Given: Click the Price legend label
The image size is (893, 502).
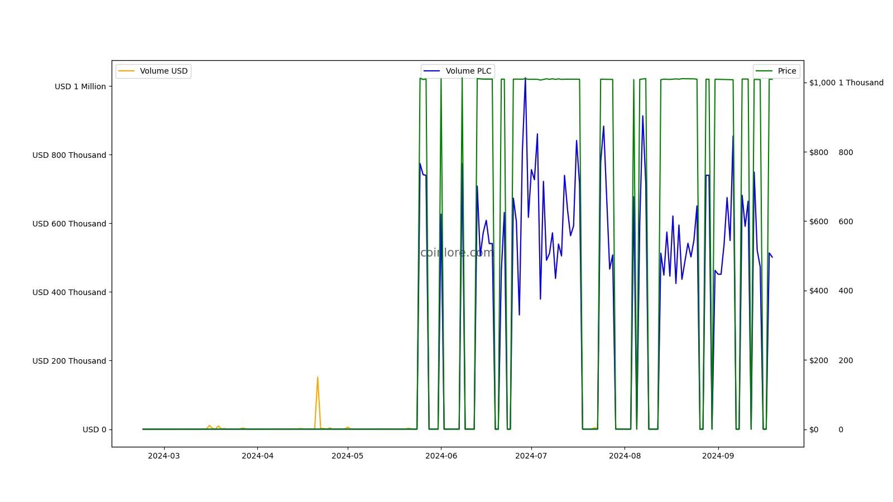Looking at the screenshot, I should [787, 71].
